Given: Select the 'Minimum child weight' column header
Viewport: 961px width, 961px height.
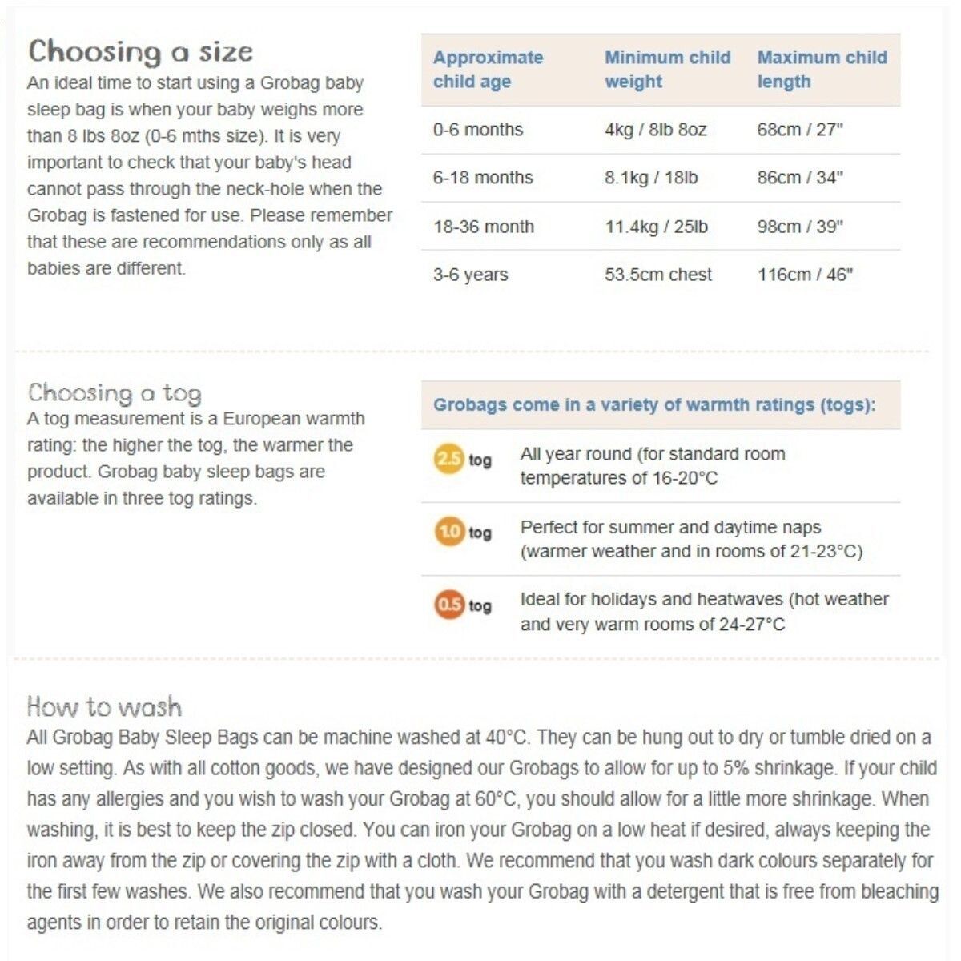Looking at the screenshot, I should point(667,70).
